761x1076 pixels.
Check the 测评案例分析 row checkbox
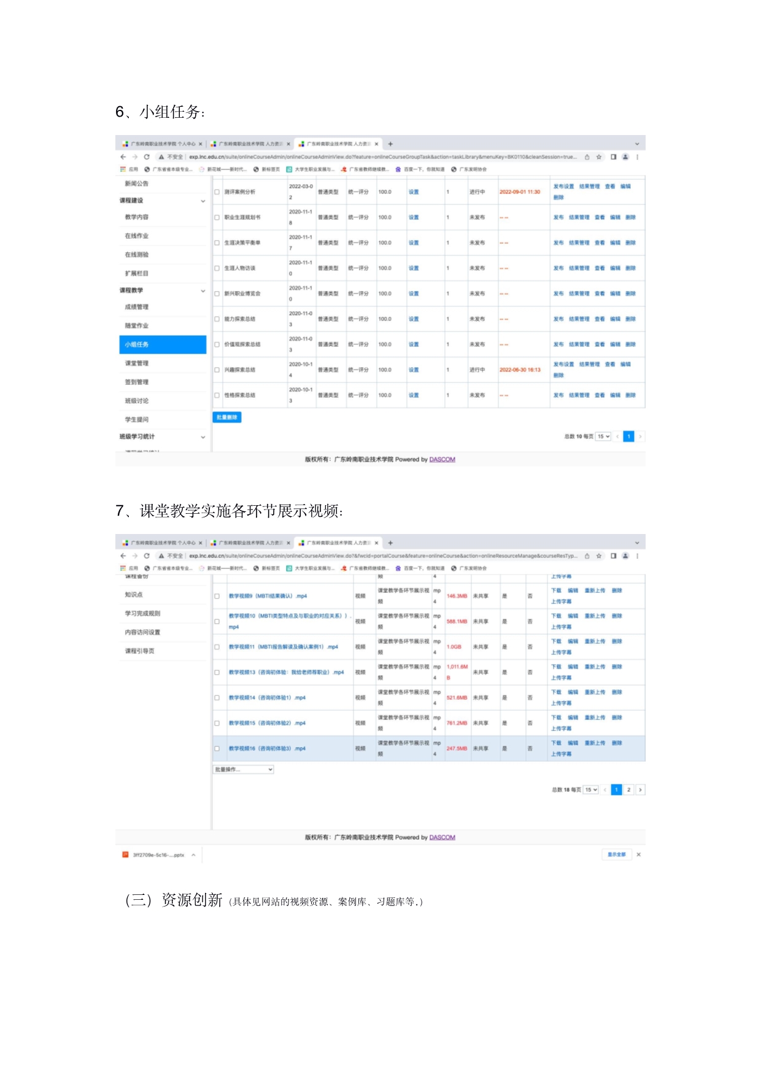click(x=217, y=192)
